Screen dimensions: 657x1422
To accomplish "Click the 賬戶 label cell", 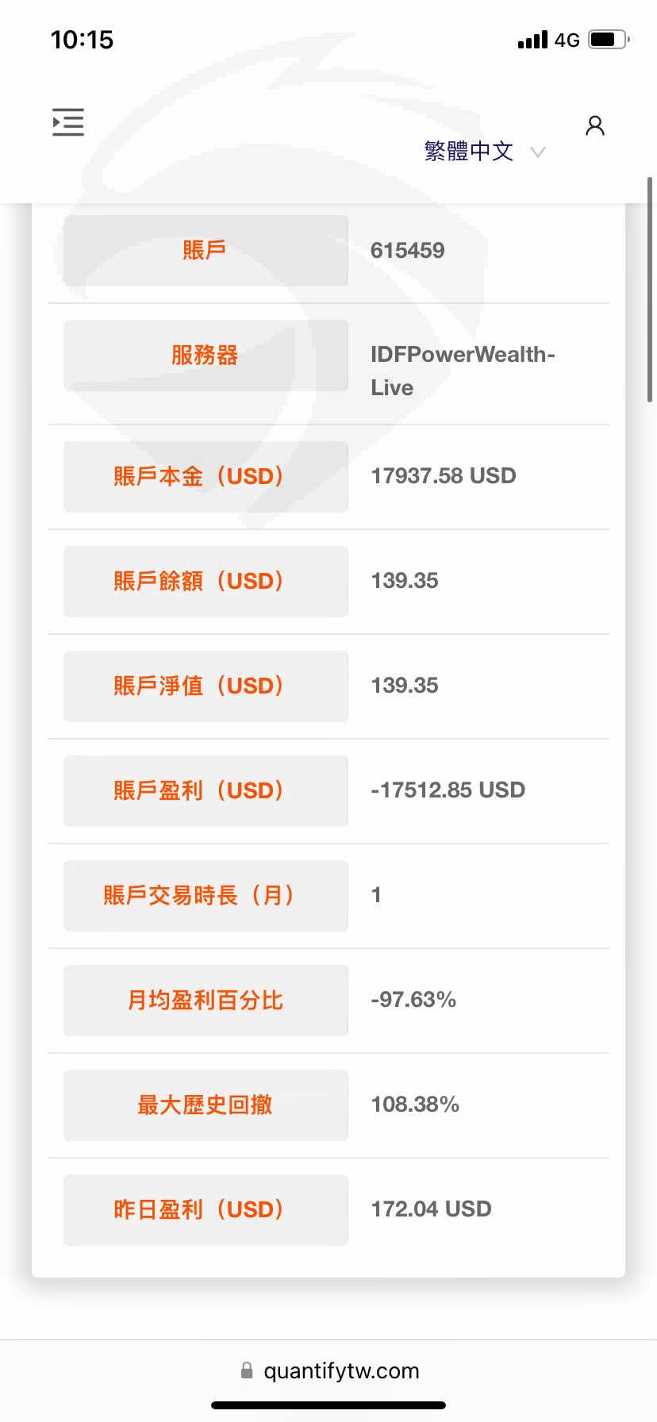I will pyautogui.click(x=206, y=251).
